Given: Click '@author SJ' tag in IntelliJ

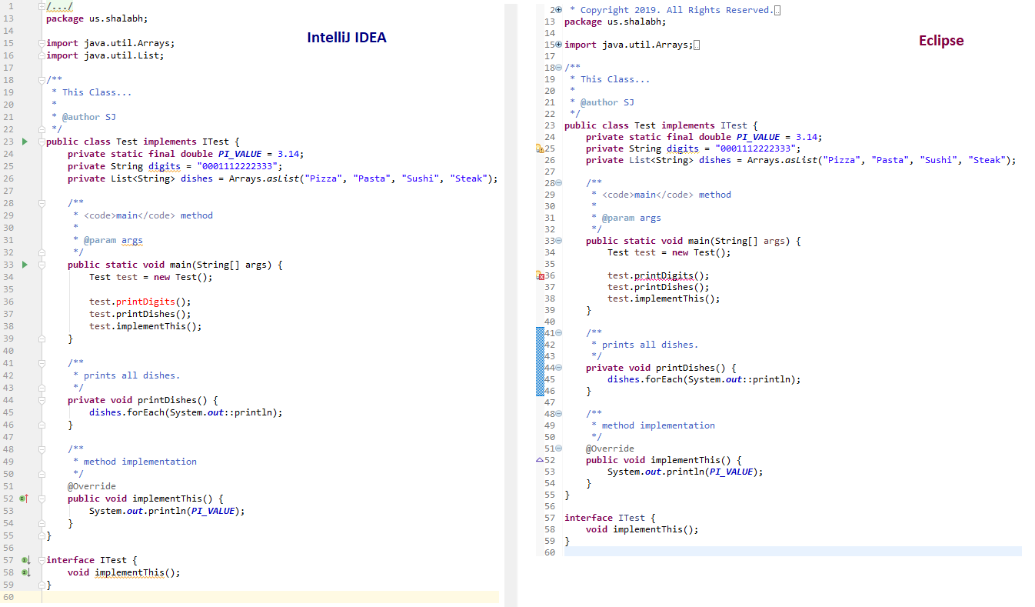Looking at the screenshot, I should click(x=89, y=117).
